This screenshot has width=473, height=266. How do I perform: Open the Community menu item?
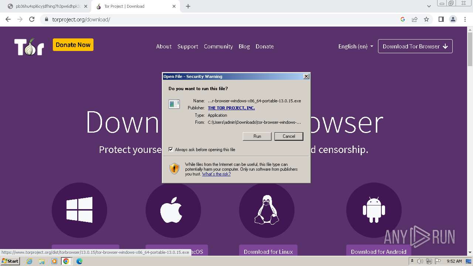tap(218, 47)
